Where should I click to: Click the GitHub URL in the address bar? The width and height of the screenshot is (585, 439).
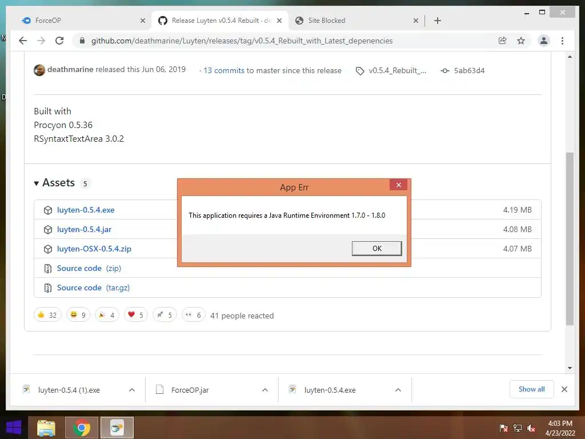tap(242, 41)
